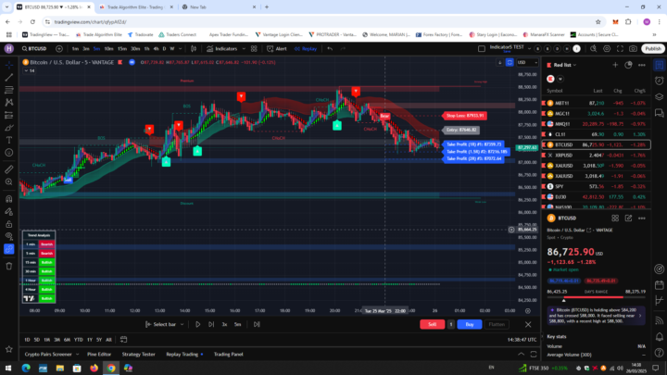Select the text annotation tool
This screenshot has width=667, height=375.
click(x=9, y=140)
